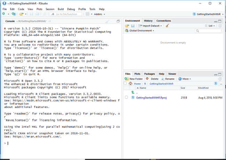This screenshot has width=226, height=160.
Task: Click the Delete button in Files
Action: (x=152, y=79)
